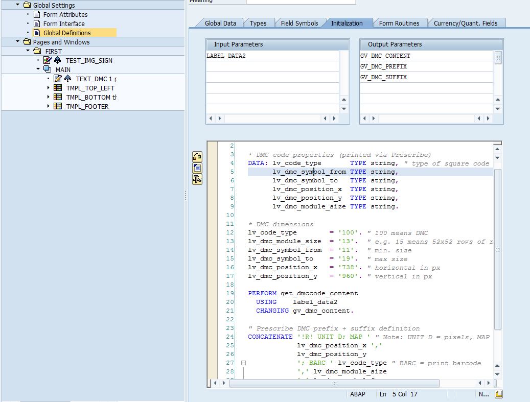The height and width of the screenshot is (402, 530).
Task: Collapse the Global Settings folder
Action: [x=18, y=5]
